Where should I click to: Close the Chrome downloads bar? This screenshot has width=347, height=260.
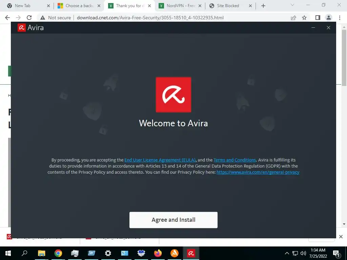(x=341, y=237)
